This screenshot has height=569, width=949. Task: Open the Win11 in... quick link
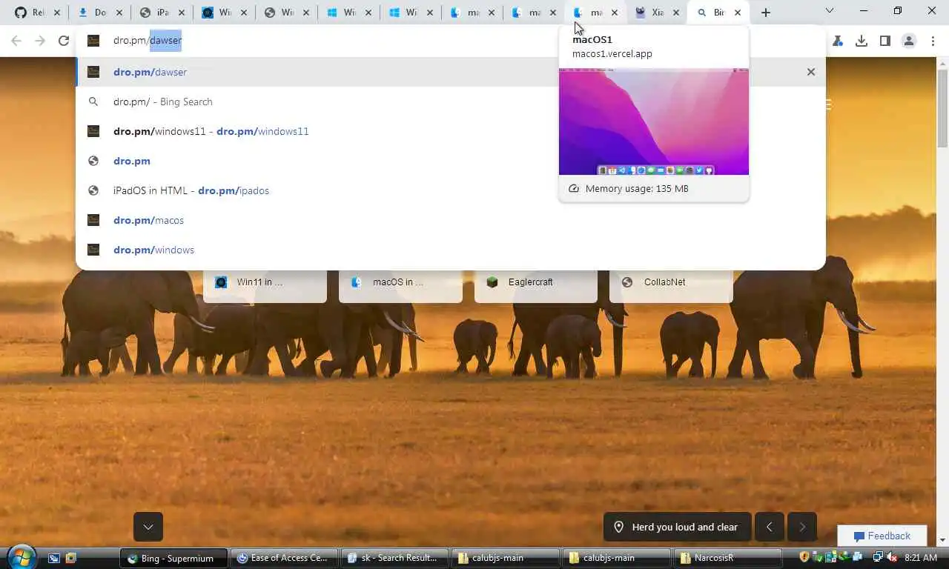(x=265, y=282)
